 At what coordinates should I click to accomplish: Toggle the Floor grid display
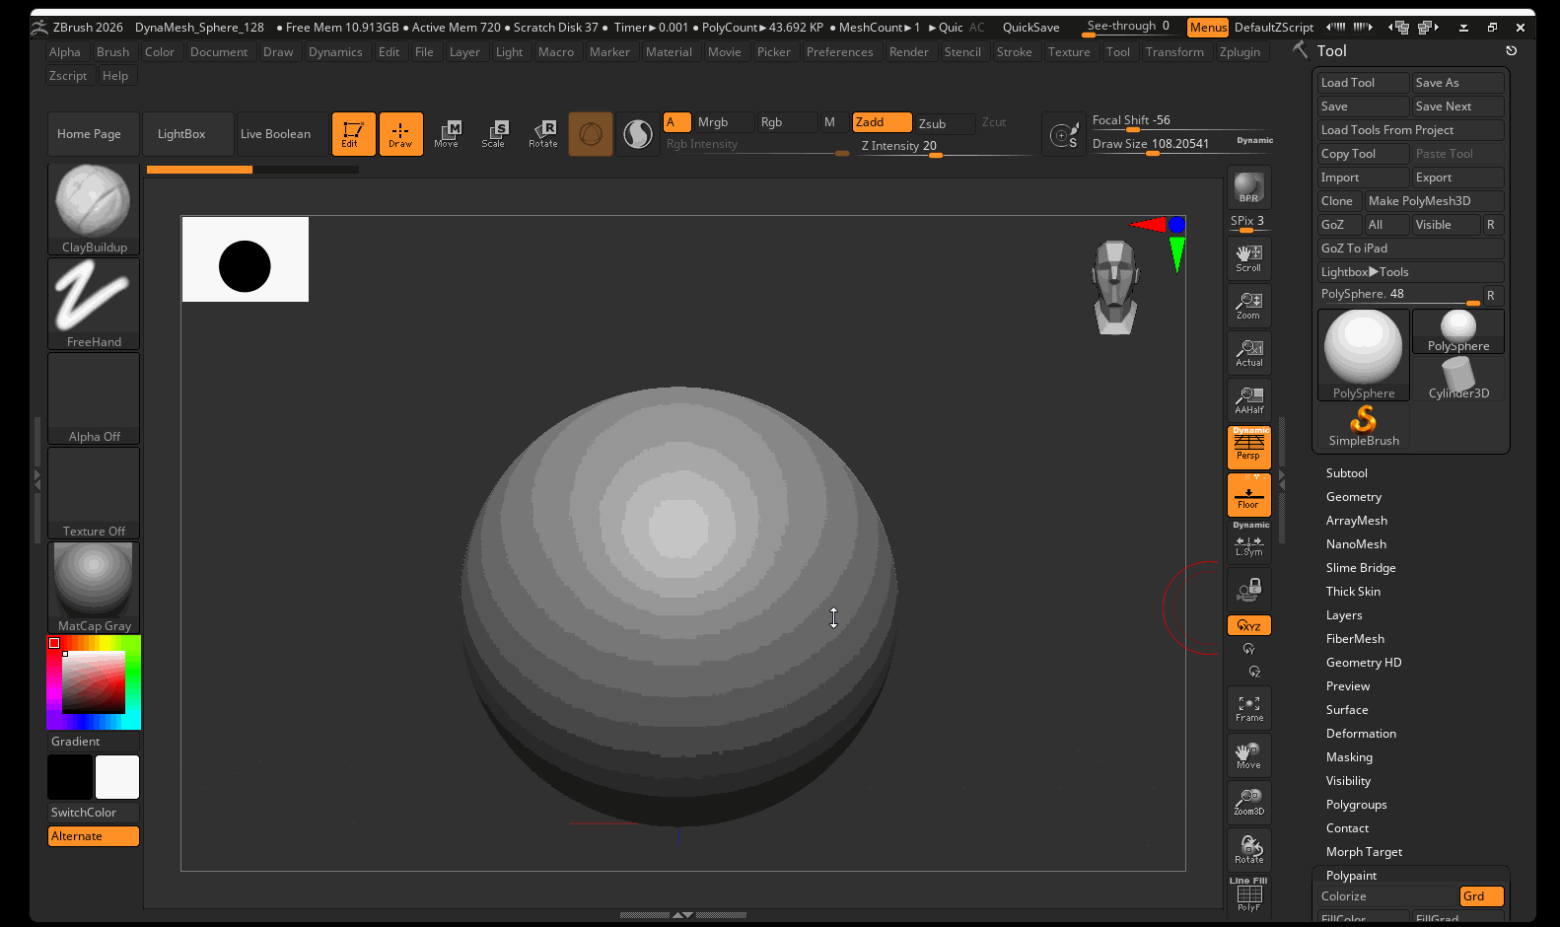(1248, 494)
